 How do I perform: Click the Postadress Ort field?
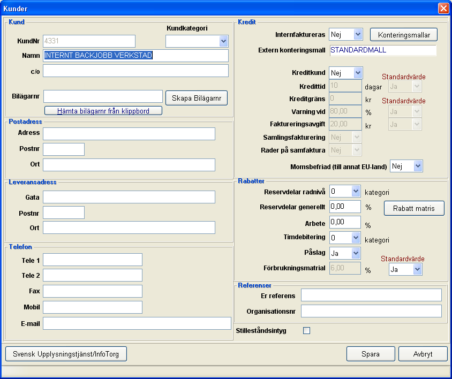tap(129, 165)
